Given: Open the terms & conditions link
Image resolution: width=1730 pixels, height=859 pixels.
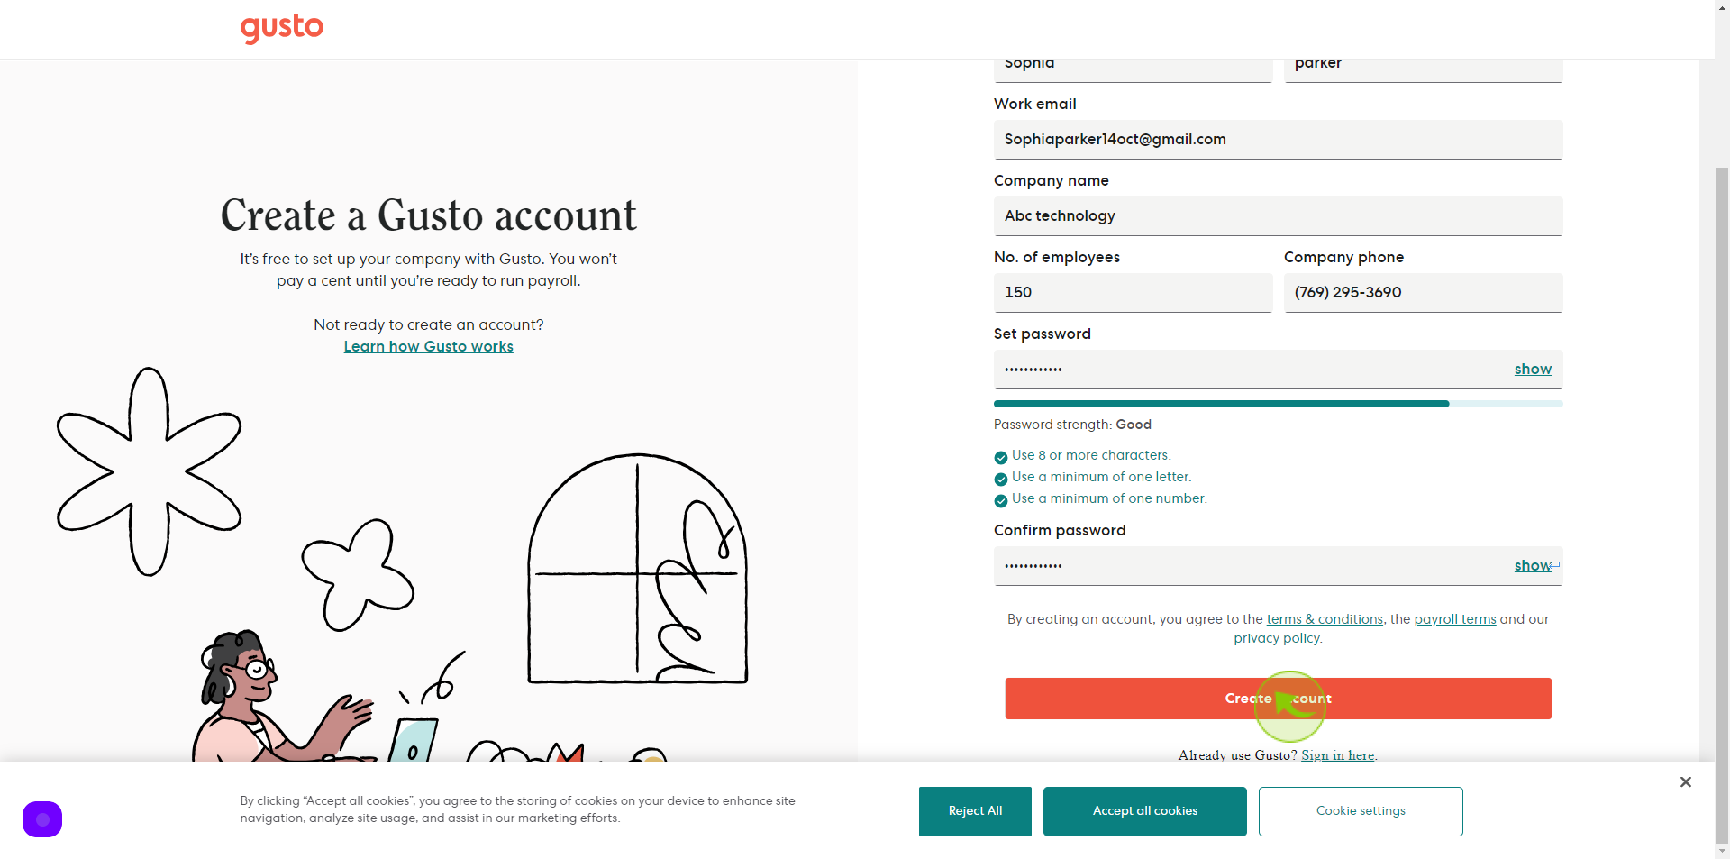Looking at the screenshot, I should point(1325,619).
